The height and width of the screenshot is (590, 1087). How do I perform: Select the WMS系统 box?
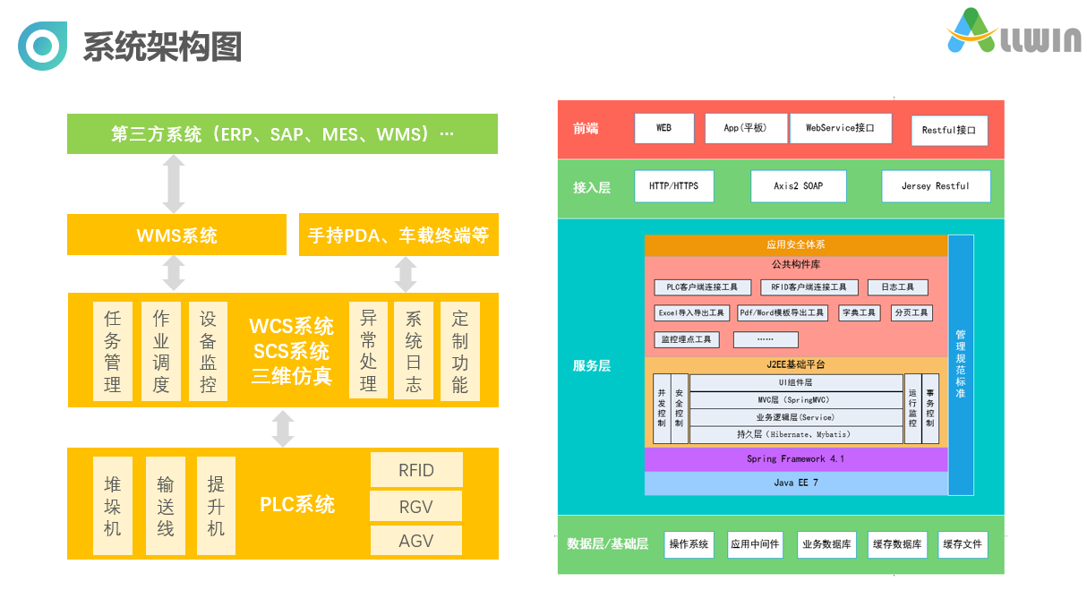177,235
